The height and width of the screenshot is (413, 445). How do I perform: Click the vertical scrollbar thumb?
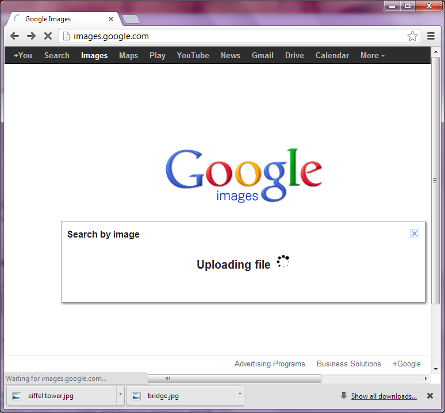coord(435,181)
